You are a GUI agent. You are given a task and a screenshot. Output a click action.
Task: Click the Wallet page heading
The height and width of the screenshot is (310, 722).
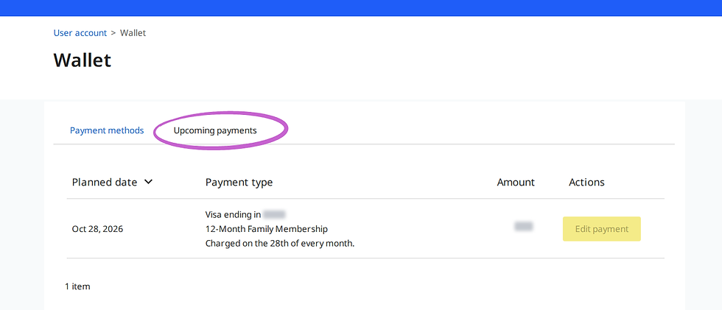coord(83,60)
